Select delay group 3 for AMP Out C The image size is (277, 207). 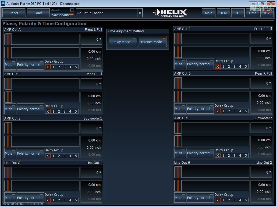[x=64, y=112]
